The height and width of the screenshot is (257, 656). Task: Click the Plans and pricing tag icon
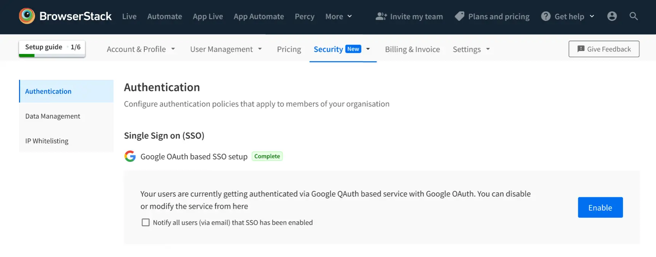point(459,16)
